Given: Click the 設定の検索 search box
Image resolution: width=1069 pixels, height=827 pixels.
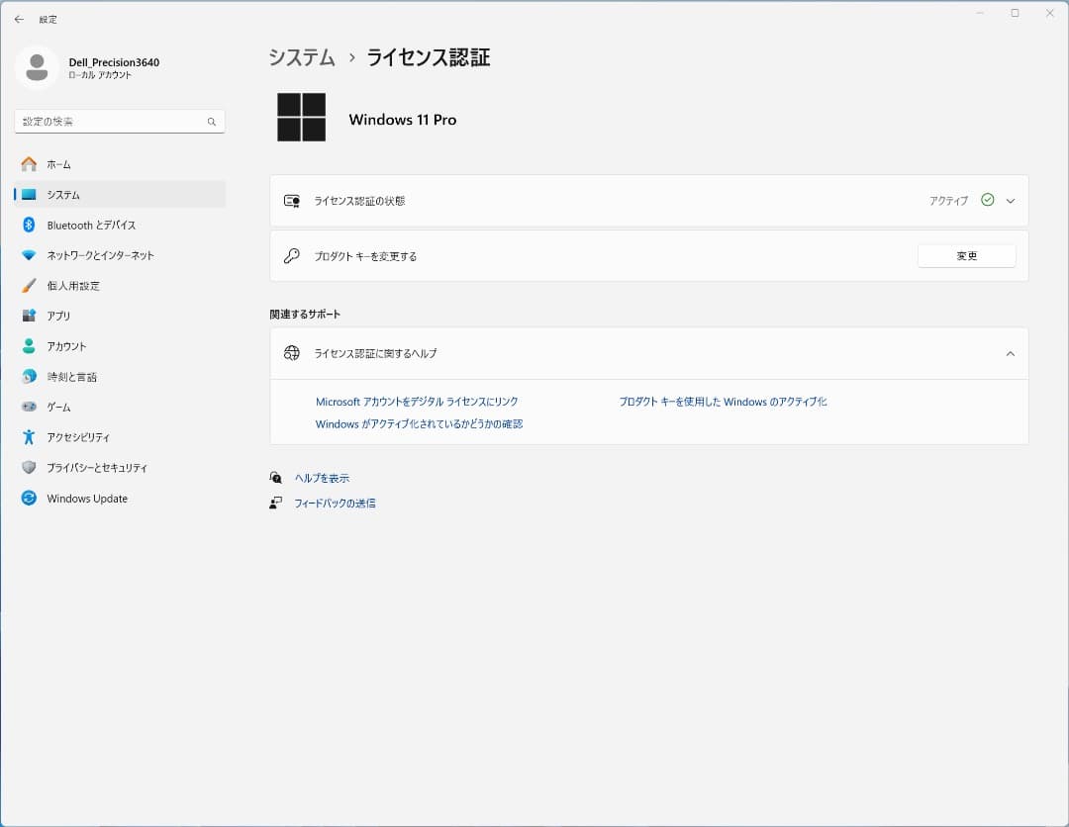Looking at the screenshot, I should [x=119, y=121].
